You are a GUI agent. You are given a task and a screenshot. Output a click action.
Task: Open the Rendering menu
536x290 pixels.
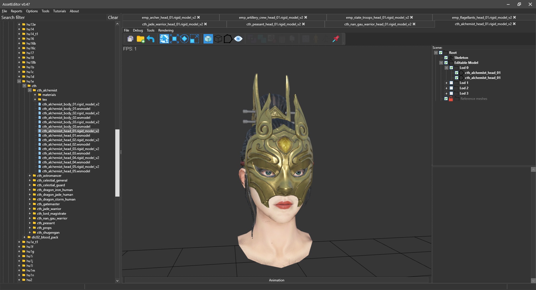tap(166, 30)
